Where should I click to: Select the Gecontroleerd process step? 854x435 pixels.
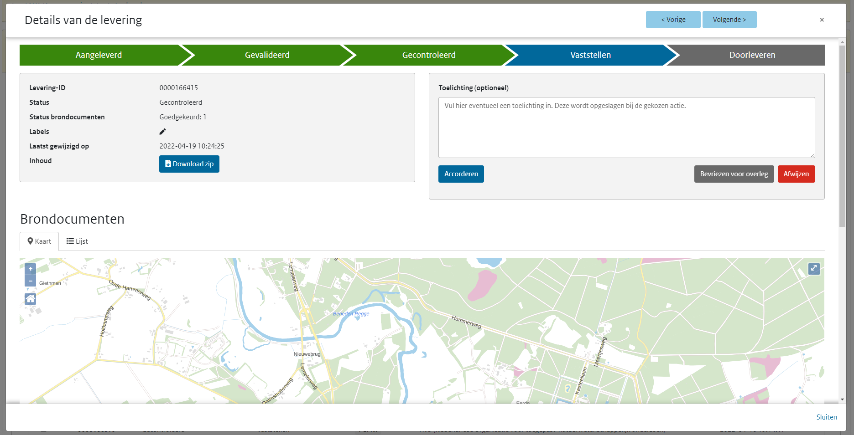[428, 55]
